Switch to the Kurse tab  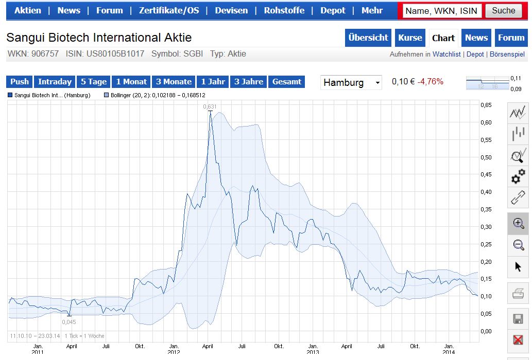click(410, 38)
